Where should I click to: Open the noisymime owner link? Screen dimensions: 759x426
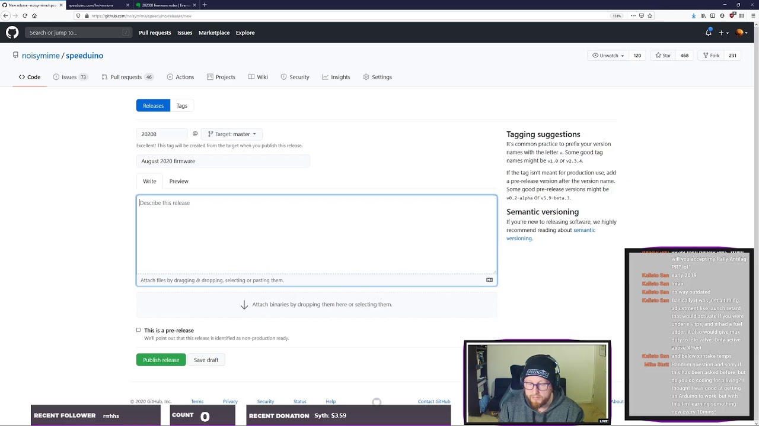[x=41, y=56]
